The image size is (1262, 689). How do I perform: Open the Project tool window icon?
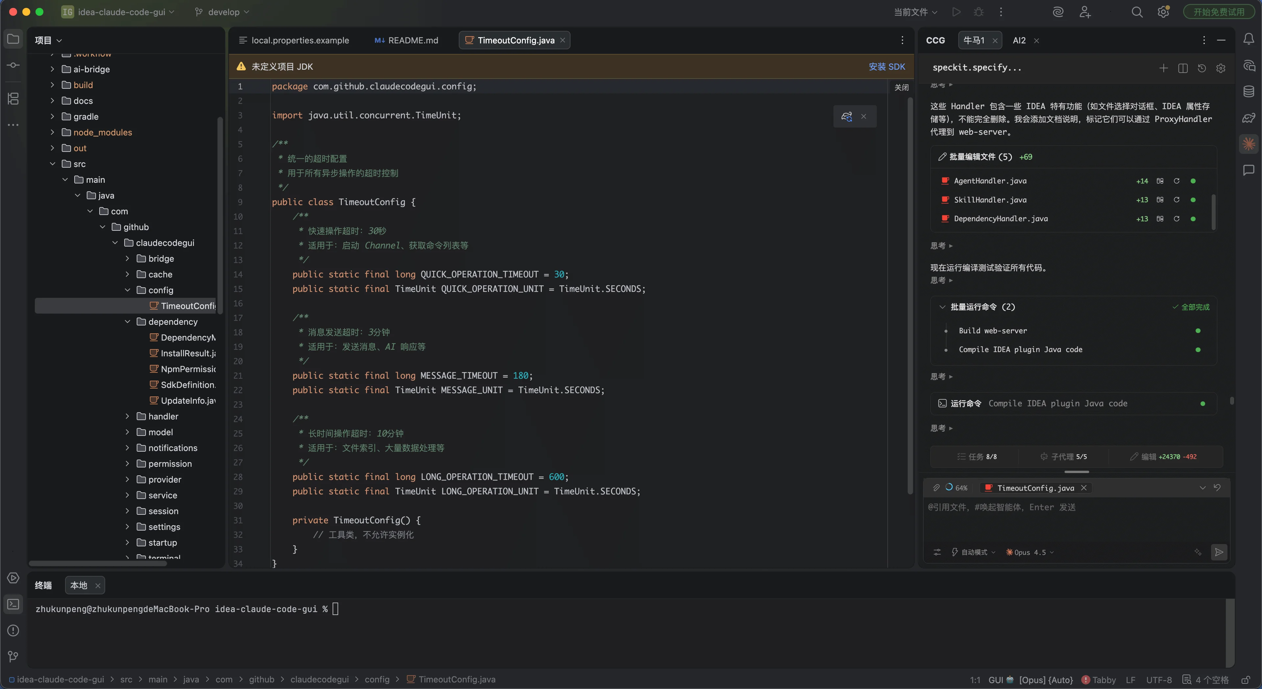13,39
